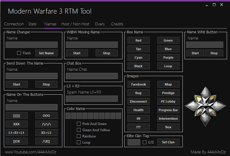230x156 pixels.
Task: Click the Loop box name button
Action: tap(168, 66)
